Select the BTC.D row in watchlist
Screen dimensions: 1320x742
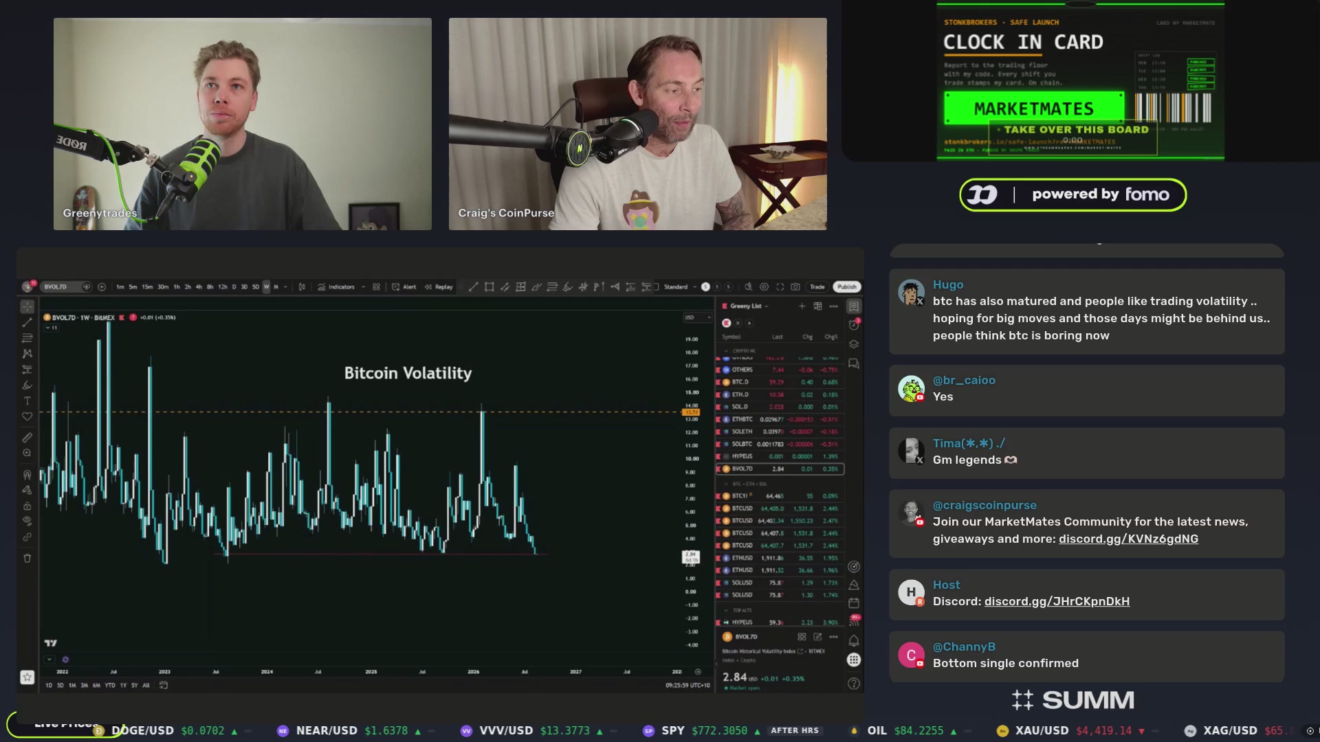click(780, 382)
